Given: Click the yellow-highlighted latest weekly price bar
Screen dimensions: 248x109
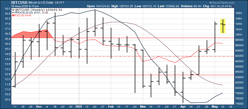Looking at the screenshot, I should [x=223, y=26].
